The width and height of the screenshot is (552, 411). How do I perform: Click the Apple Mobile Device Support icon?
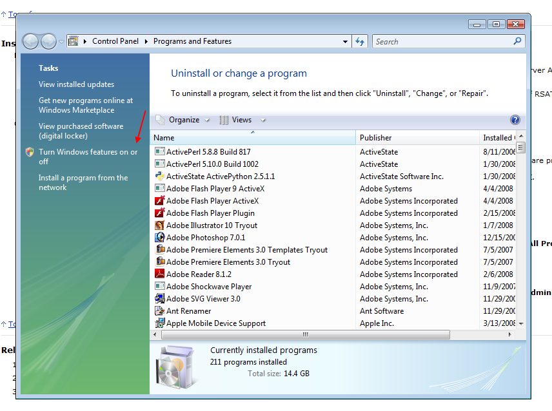point(159,323)
